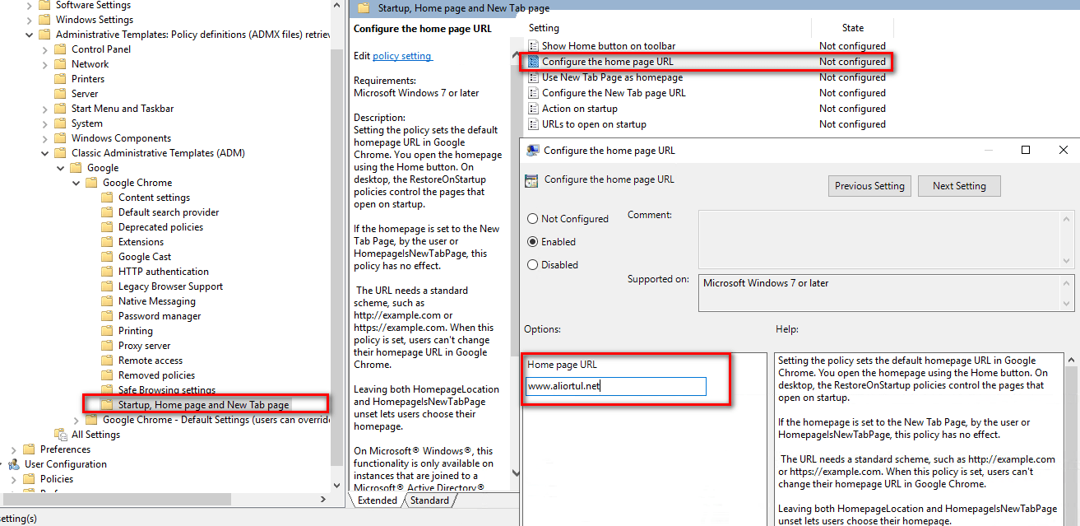Select the Disabled radio button
Viewport: 1080px width, 526px height.
[x=533, y=265]
